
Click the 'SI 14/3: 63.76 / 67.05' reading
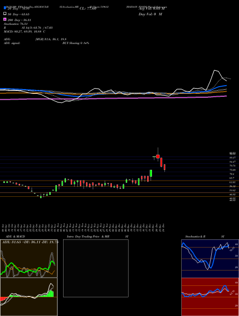(37, 28)
